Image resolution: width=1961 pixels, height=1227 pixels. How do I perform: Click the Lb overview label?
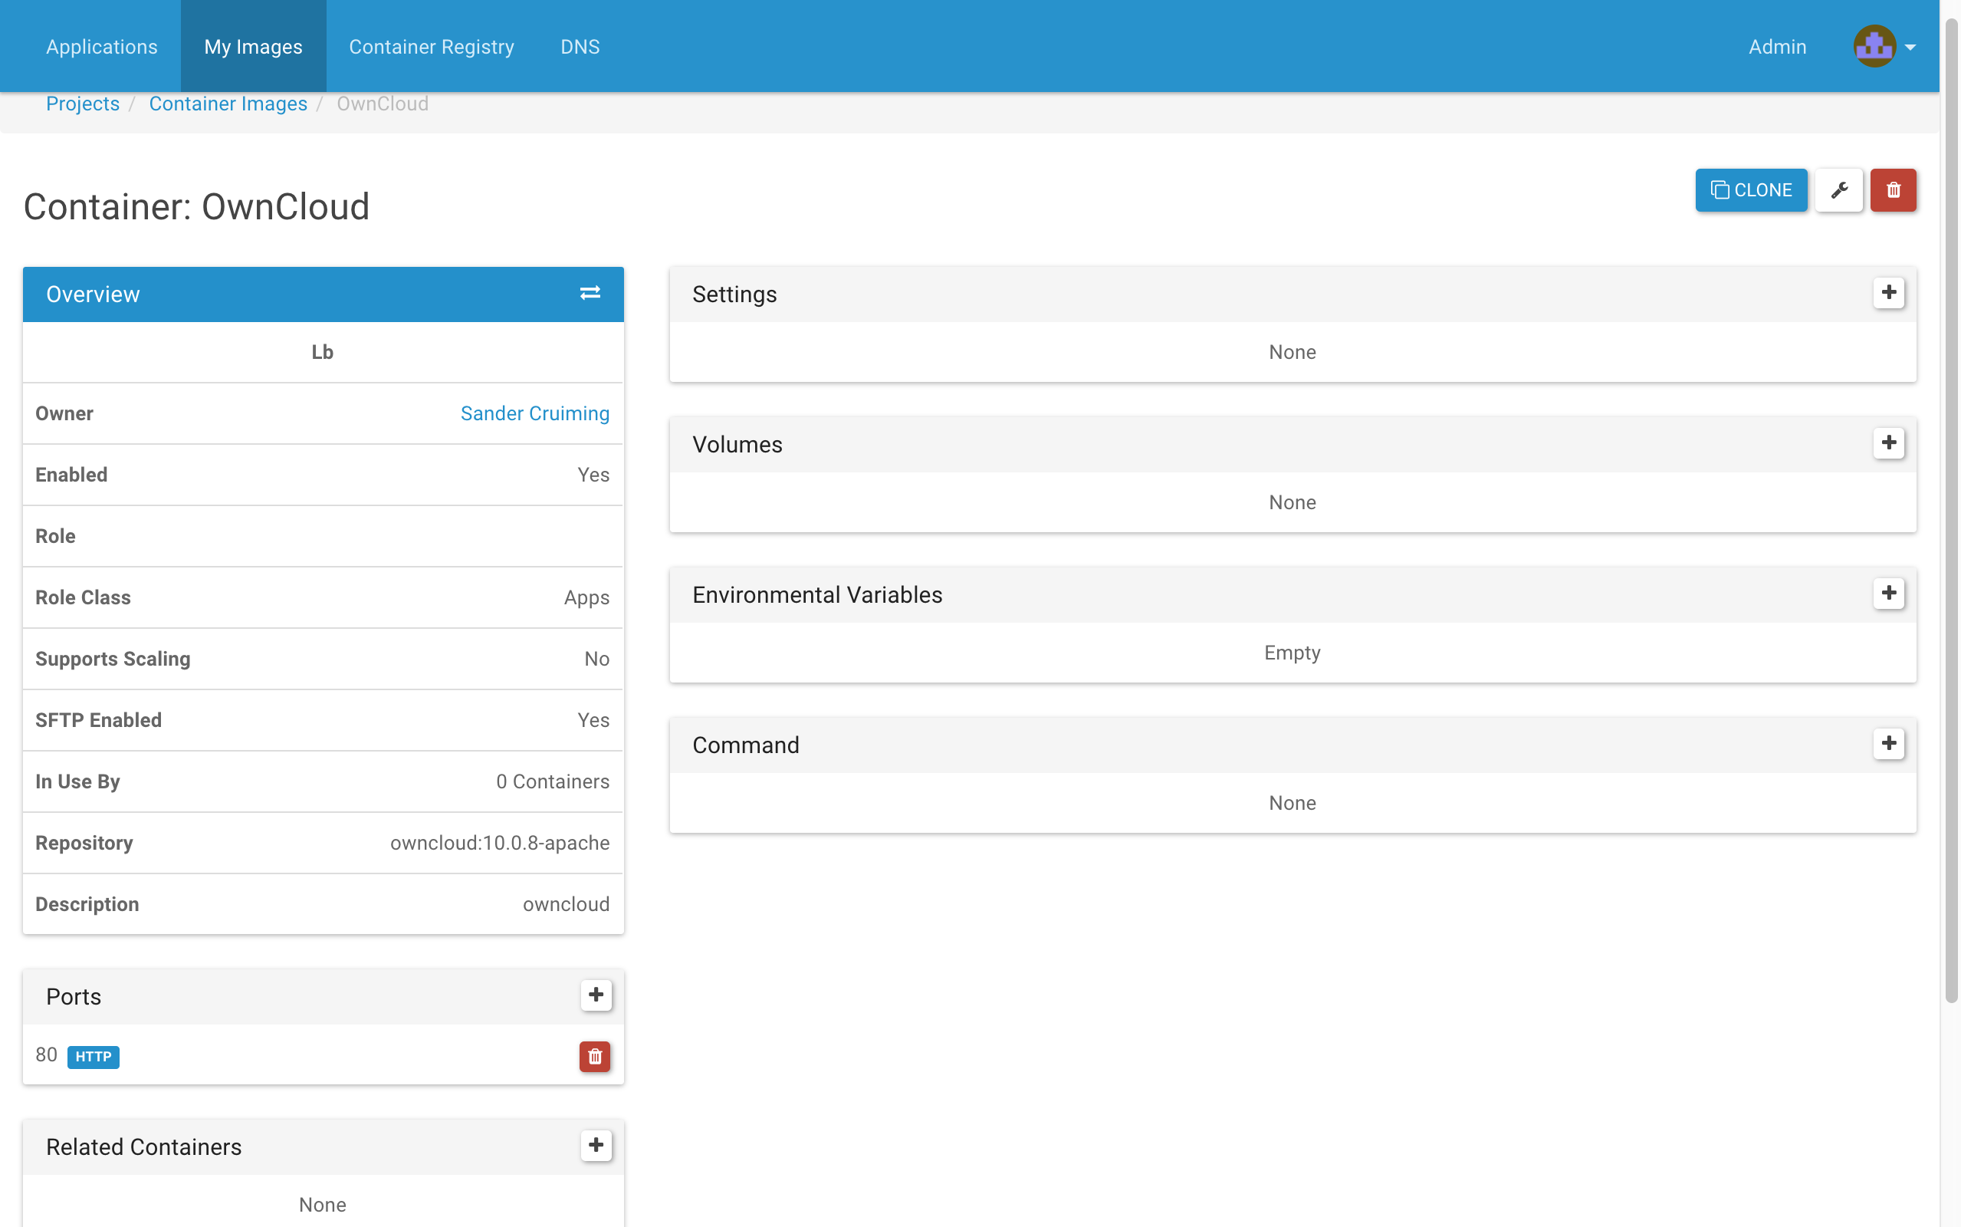tap(323, 351)
